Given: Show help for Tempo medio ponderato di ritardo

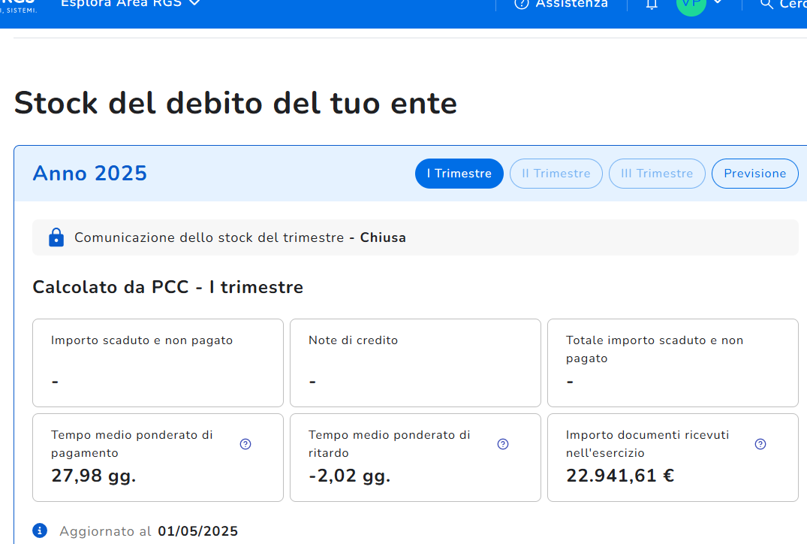Looking at the screenshot, I should click(503, 444).
